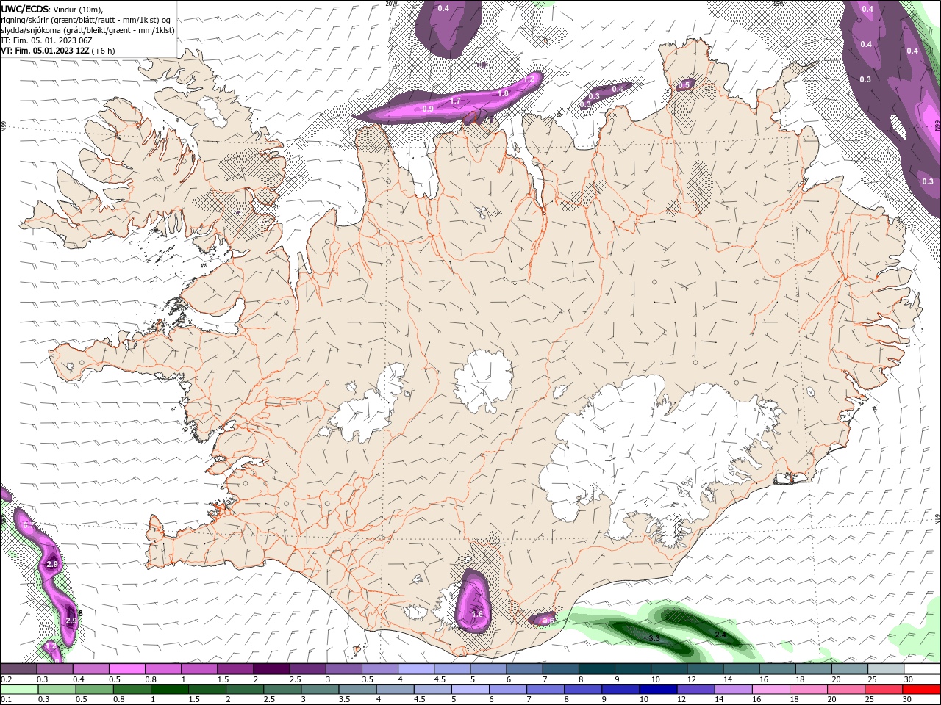
Task: Click the "1.8" snowfall value off the north coast
Action: point(503,94)
